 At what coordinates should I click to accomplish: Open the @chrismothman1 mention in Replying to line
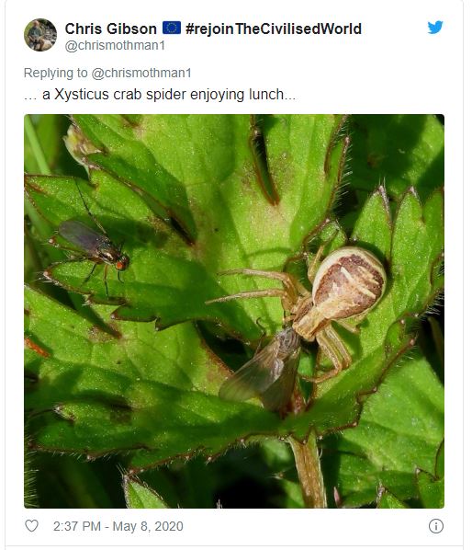pyautogui.click(x=141, y=73)
